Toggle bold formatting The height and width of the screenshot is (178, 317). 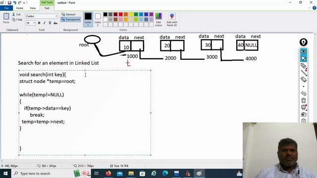tap(39, 23)
